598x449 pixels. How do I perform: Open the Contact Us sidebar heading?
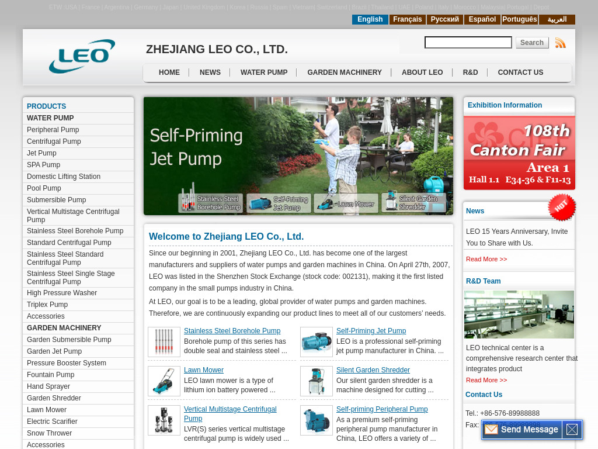(484, 395)
